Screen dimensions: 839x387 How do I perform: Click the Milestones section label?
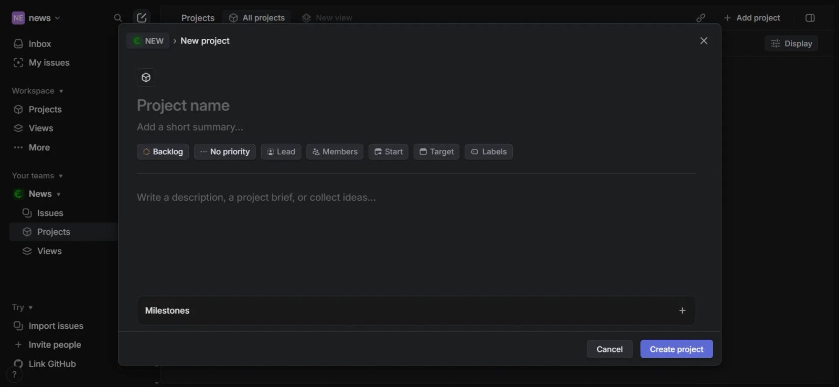tap(167, 310)
